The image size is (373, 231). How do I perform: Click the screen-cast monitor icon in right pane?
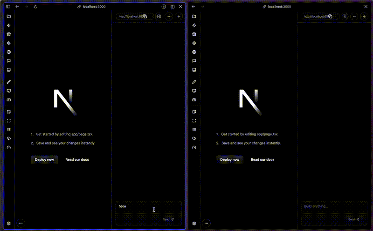pos(194,91)
